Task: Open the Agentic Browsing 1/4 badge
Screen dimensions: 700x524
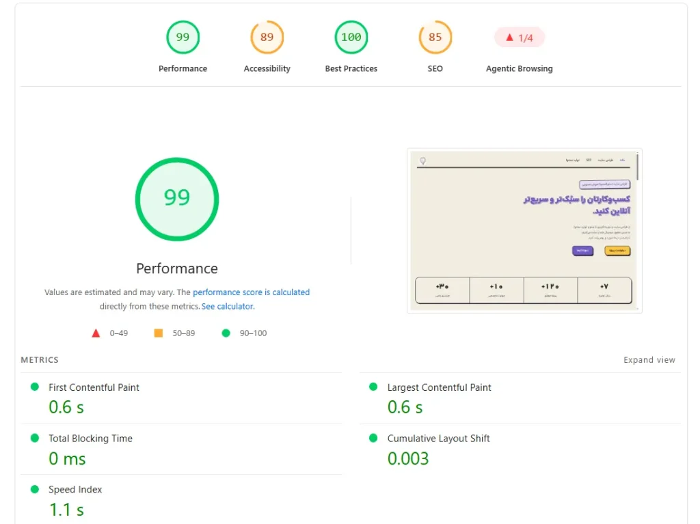Action: point(520,38)
